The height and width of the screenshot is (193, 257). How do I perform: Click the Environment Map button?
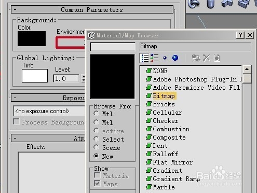click(71, 43)
